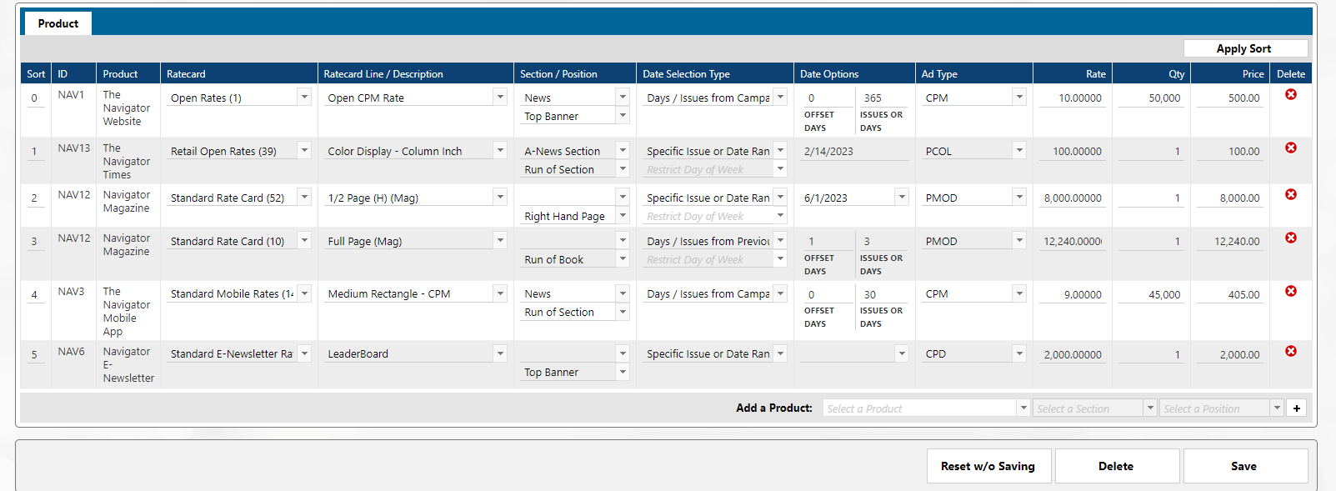Delete the Full Page (Mag) row
Viewport: 1336px width, 491px height.
(x=1290, y=238)
